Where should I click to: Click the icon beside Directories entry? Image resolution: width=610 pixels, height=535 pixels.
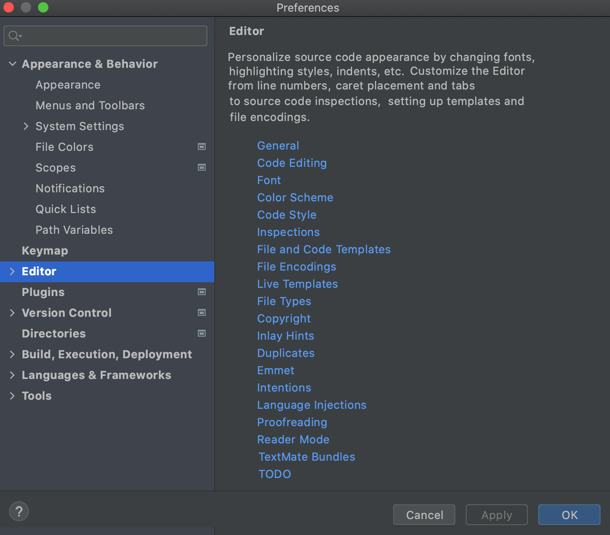pos(201,334)
